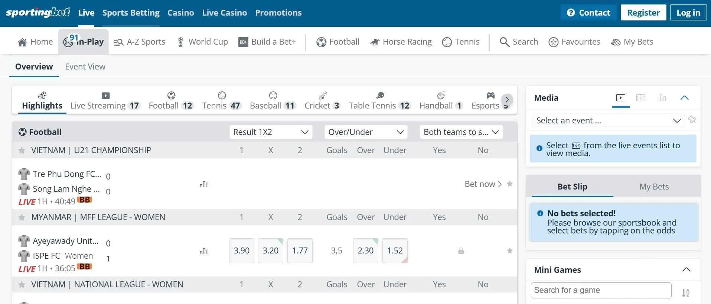The image size is (711, 304).
Task: Bet on Over 3,5 goals at 2.30
Action: click(x=366, y=251)
